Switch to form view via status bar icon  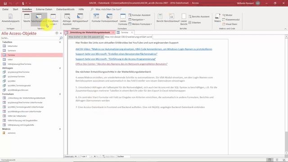(270, 160)
